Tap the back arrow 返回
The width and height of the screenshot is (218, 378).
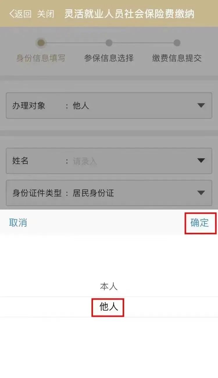[20, 14]
